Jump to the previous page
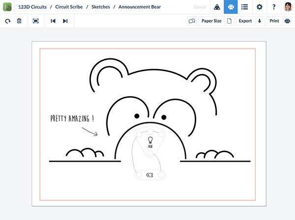 pyautogui.click(x=53, y=21)
